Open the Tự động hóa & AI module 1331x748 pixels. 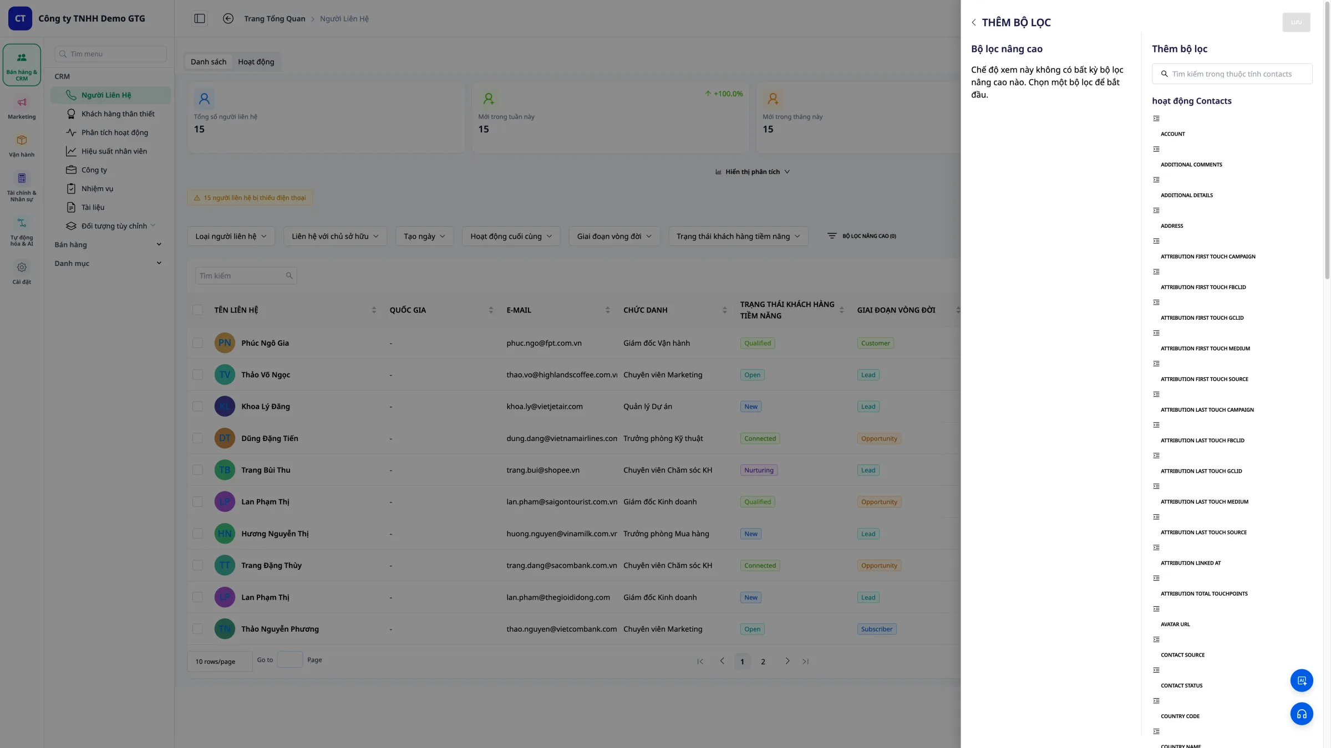pos(22,232)
